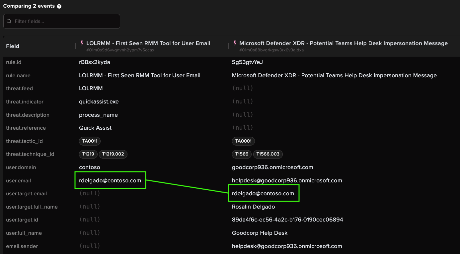Select the user.full_name field name
Image resolution: width=460 pixels, height=254 pixels.
coord(24,233)
